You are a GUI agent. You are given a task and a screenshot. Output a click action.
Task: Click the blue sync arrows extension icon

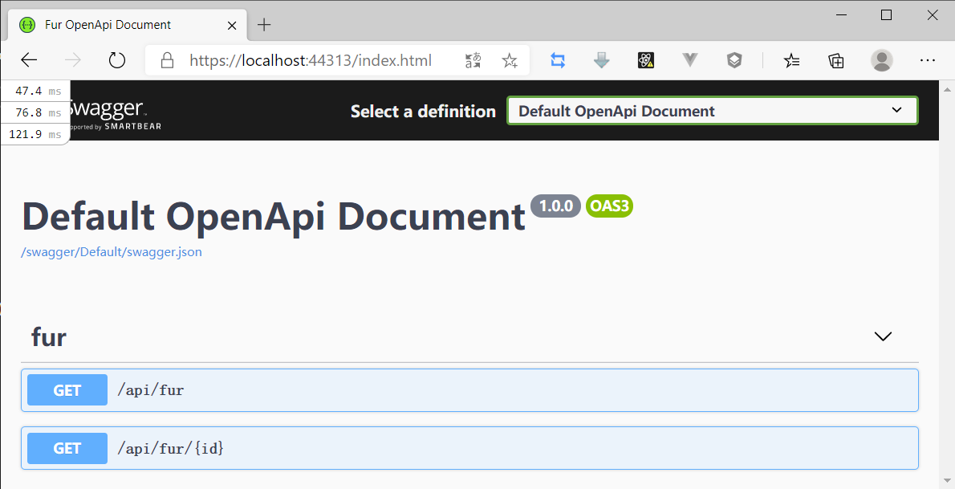coord(558,60)
